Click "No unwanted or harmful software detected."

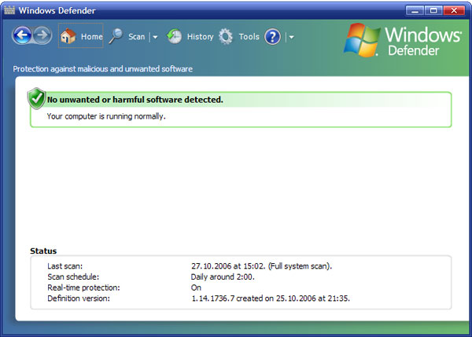[135, 100]
